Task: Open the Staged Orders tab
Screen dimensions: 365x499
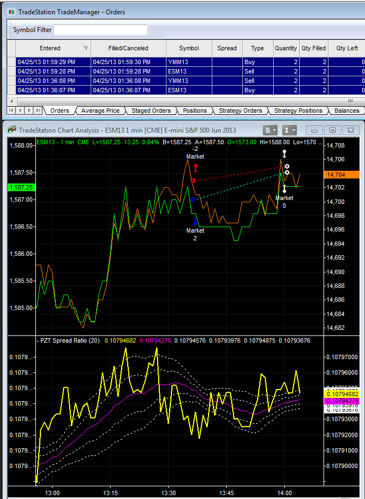Action: tap(150, 111)
